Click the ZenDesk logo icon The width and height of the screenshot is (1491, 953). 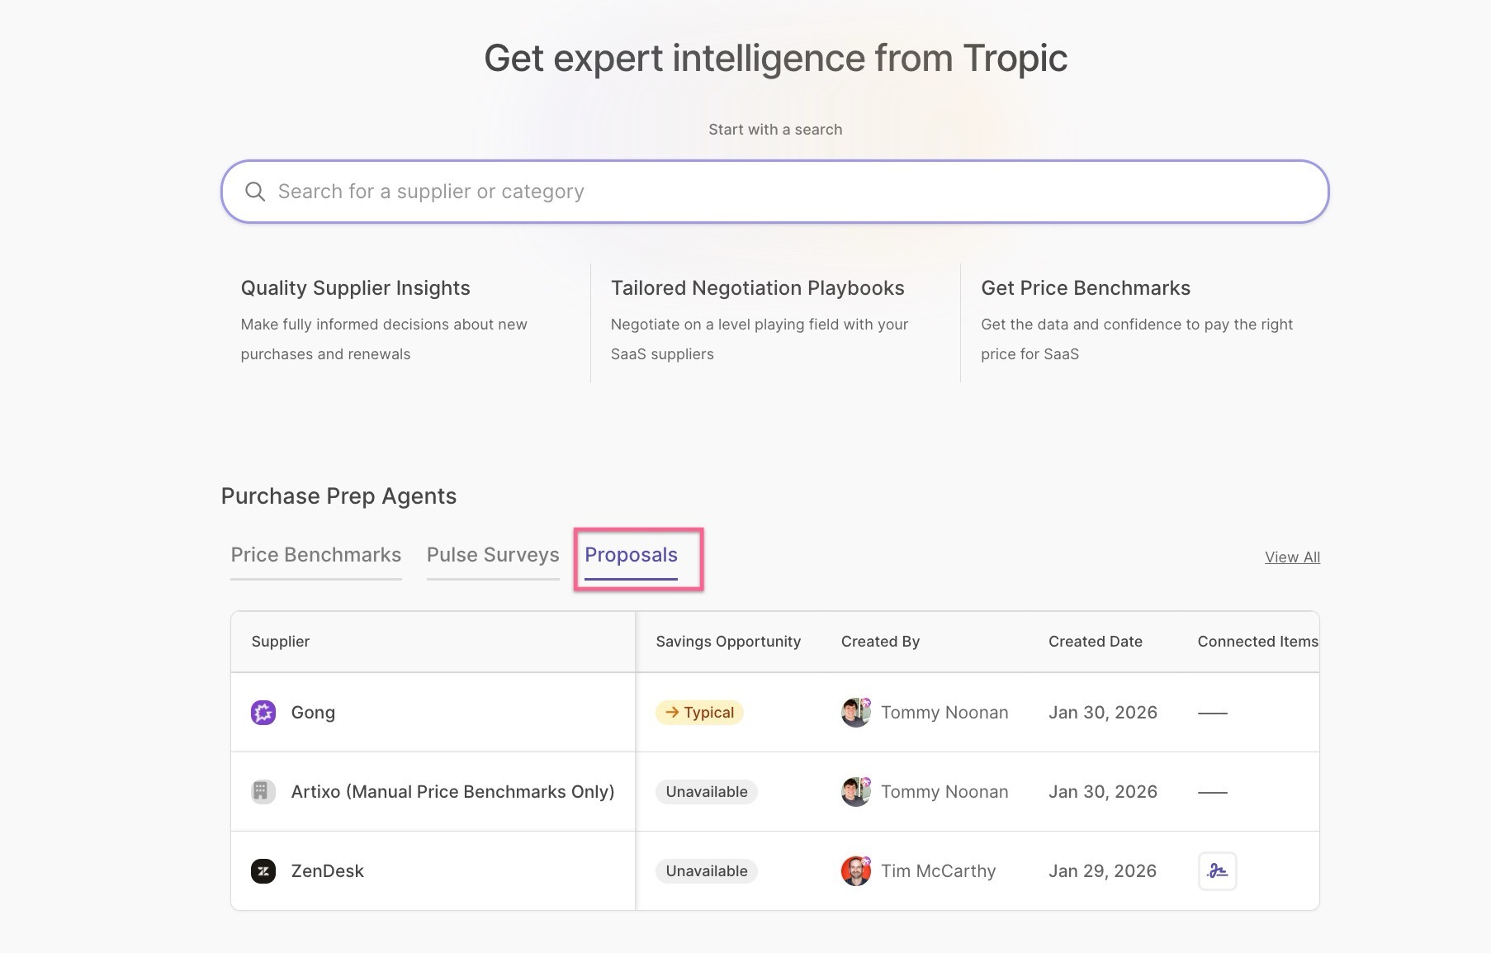click(x=263, y=870)
